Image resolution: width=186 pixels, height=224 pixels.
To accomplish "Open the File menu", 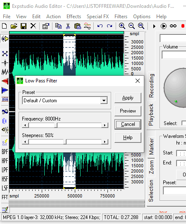I will (x=7, y=17).
